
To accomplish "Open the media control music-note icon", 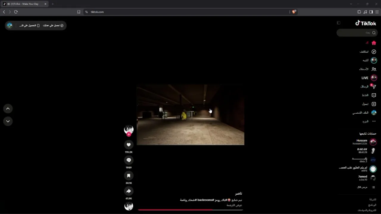I will 365,12.
